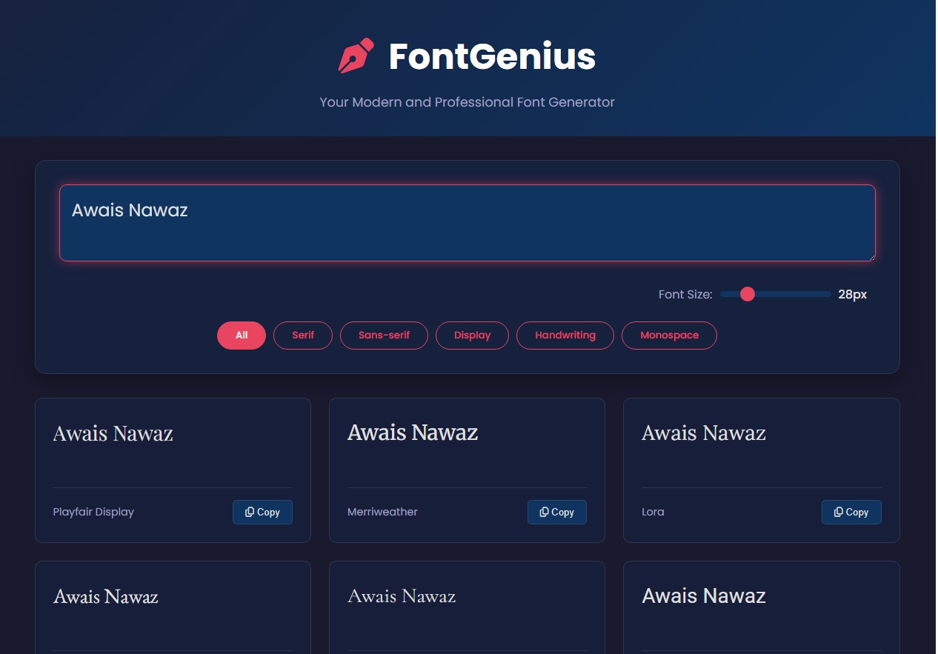Click the textarea resize handle corner

(871, 256)
